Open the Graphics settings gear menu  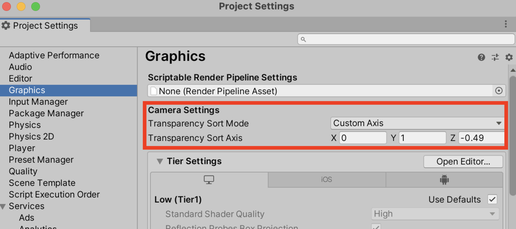click(x=509, y=57)
